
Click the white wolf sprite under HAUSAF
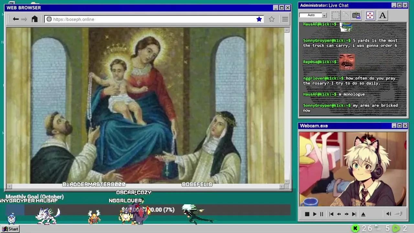pos(48,216)
